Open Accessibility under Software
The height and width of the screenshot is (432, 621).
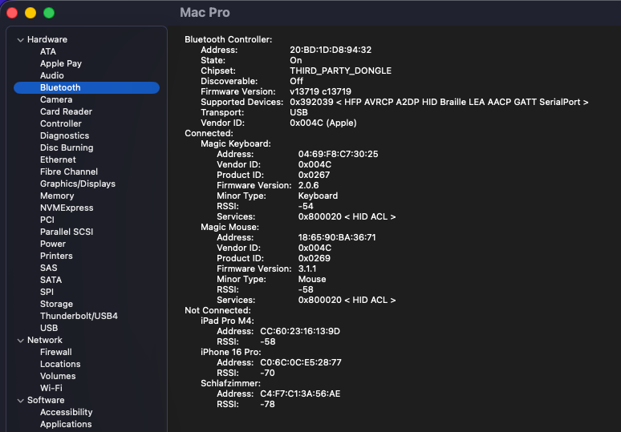tap(66, 412)
